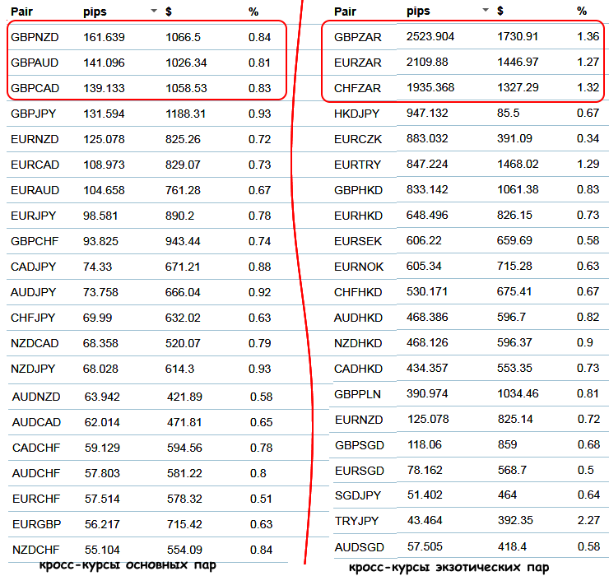
Task: Select the AUDJPY pair cell
Action: (34, 292)
